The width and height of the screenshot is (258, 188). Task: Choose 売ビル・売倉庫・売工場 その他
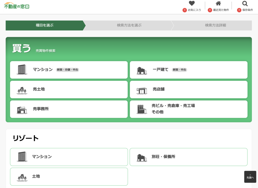click(x=188, y=109)
